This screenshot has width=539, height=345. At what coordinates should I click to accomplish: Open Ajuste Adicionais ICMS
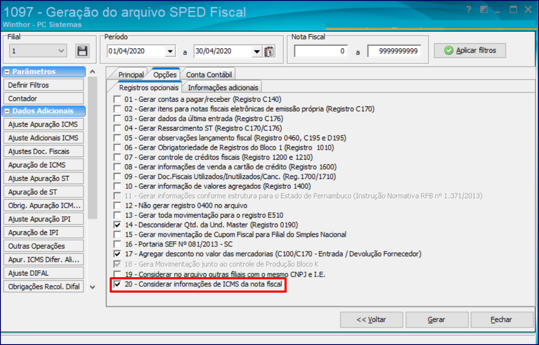(43, 138)
